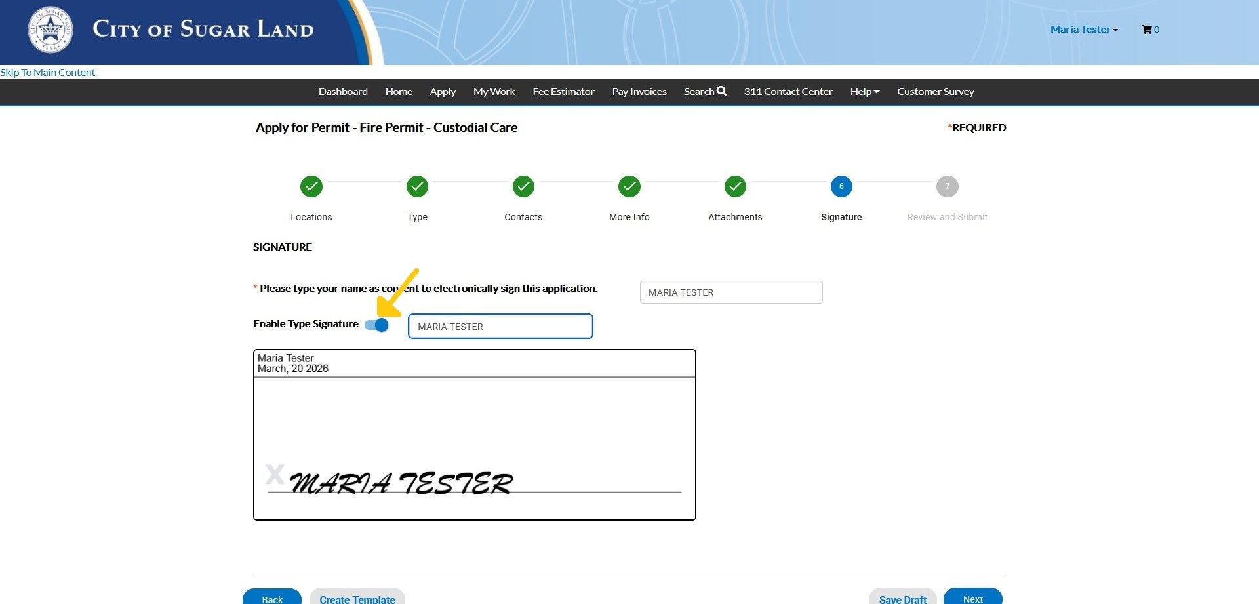Click the More Info step checkmark
Screen dimensions: 1259x604
(x=629, y=187)
